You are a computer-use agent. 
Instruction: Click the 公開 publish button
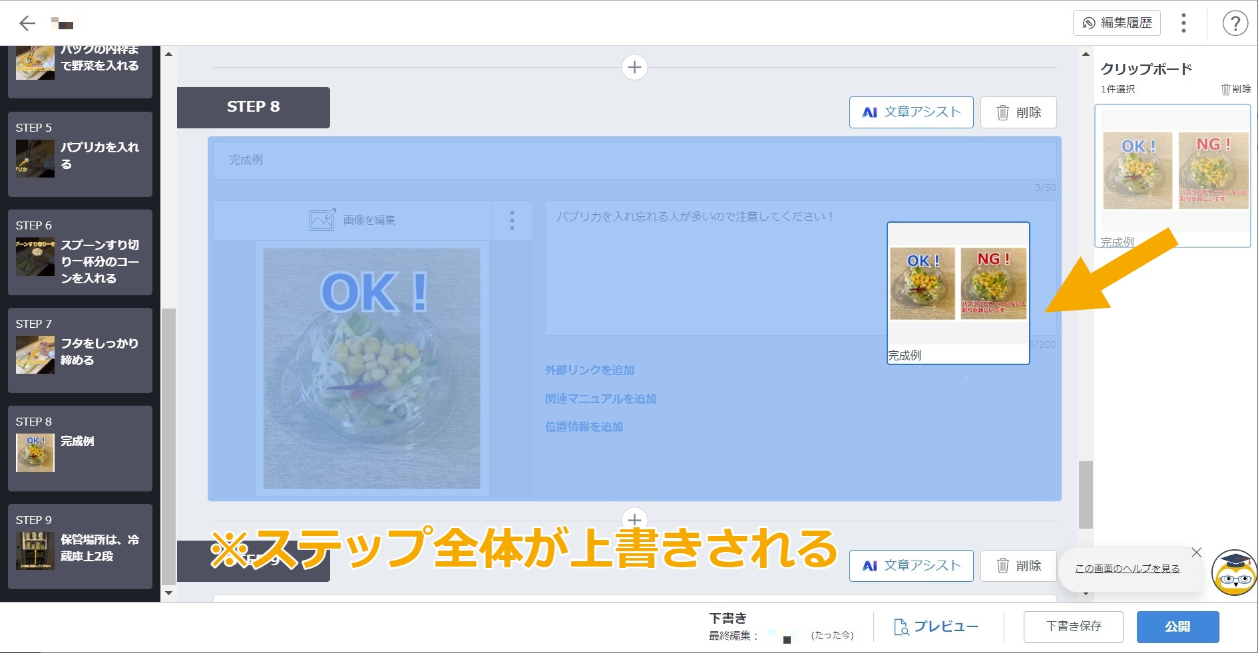(x=1177, y=627)
